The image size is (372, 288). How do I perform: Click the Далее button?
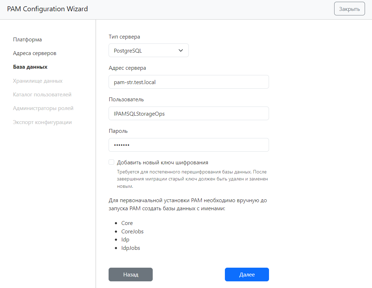pyautogui.click(x=247, y=275)
